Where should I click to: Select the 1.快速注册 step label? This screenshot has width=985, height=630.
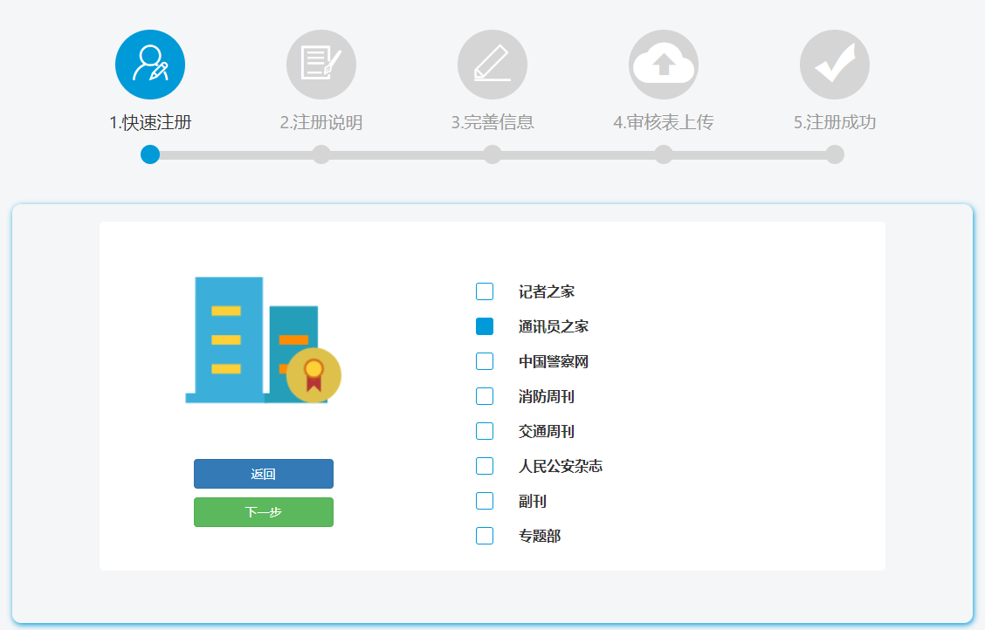(x=150, y=122)
